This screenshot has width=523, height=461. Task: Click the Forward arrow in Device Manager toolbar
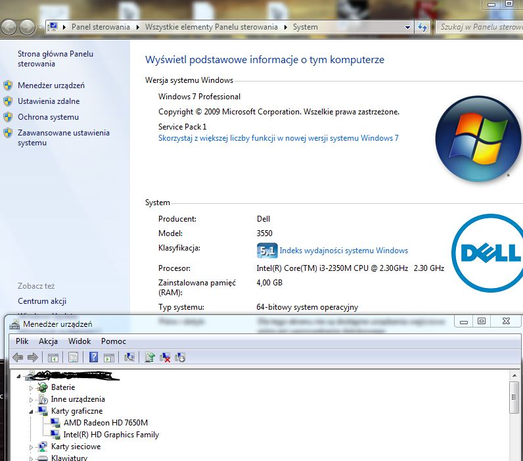(33, 358)
